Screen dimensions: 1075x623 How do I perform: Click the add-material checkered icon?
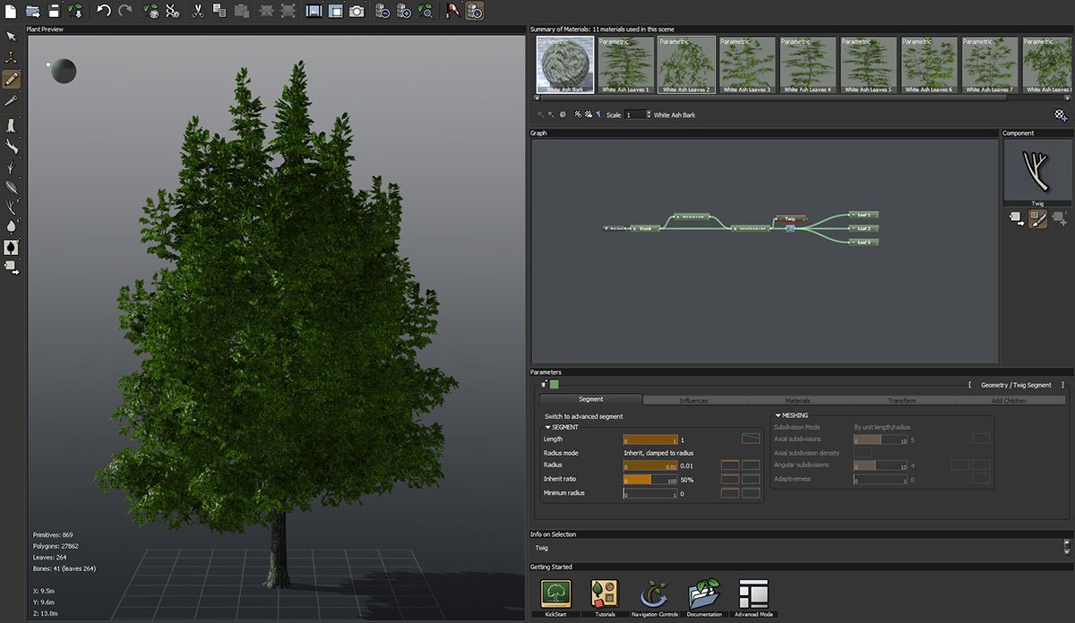click(1061, 115)
